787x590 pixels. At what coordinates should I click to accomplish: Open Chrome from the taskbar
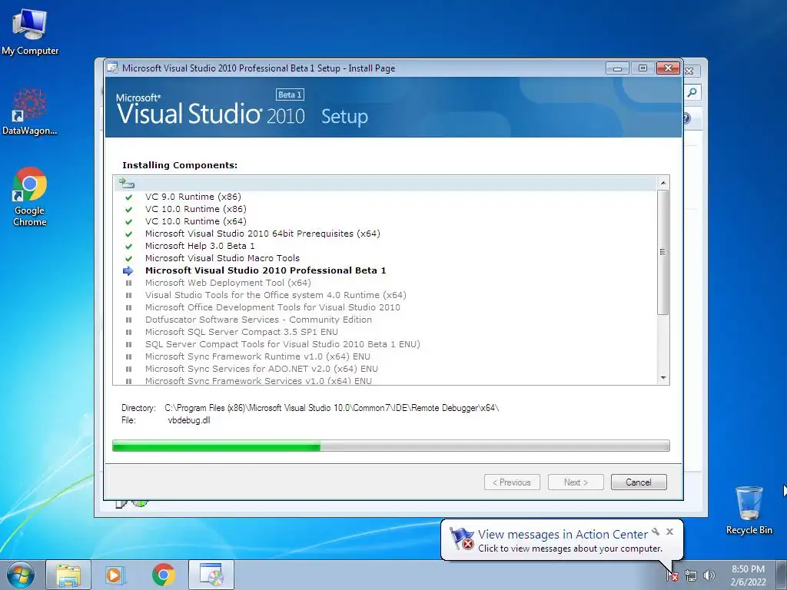pyautogui.click(x=163, y=575)
